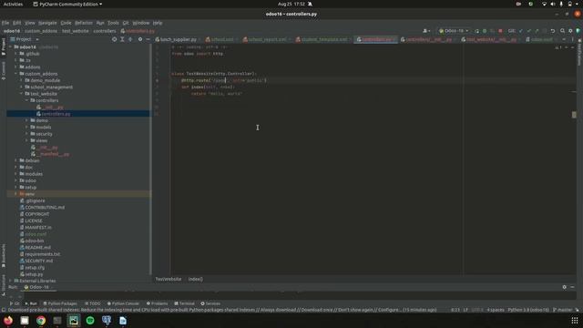Expand the demo_module folder
Image resolution: width=583 pixels, height=328 pixels.
click(x=22, y=80)
